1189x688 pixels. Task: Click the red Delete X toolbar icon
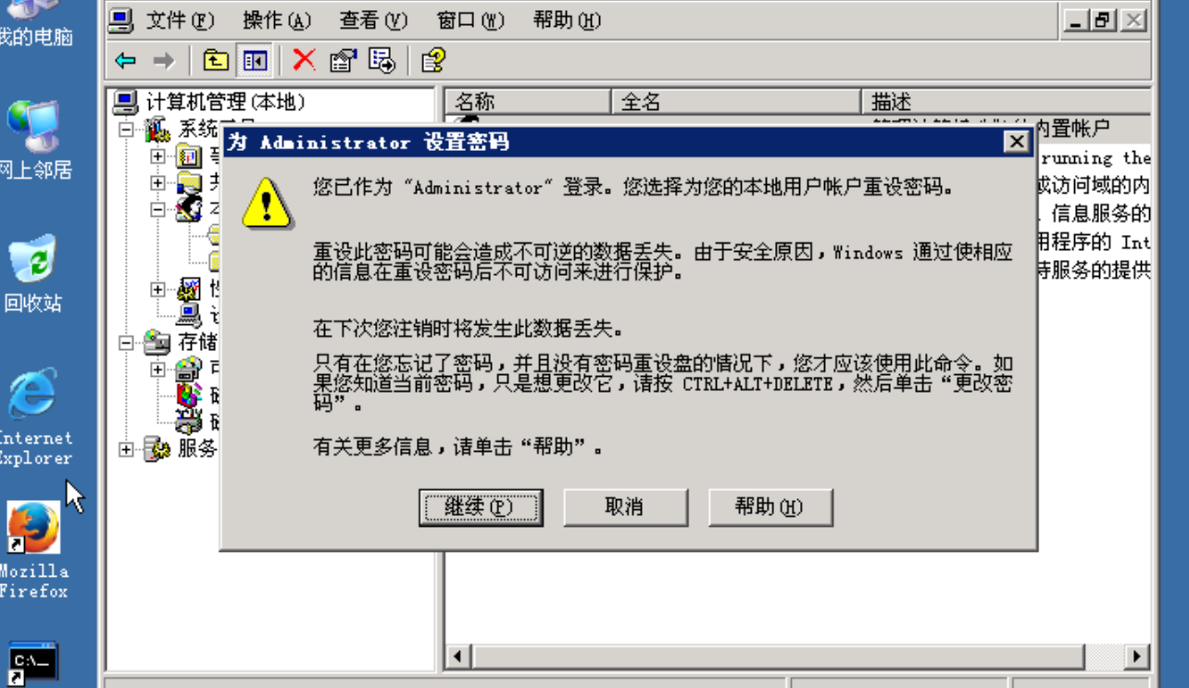click(304, 61)
